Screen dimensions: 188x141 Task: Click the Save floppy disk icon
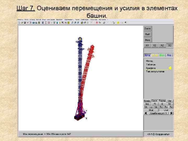point(25,22)
